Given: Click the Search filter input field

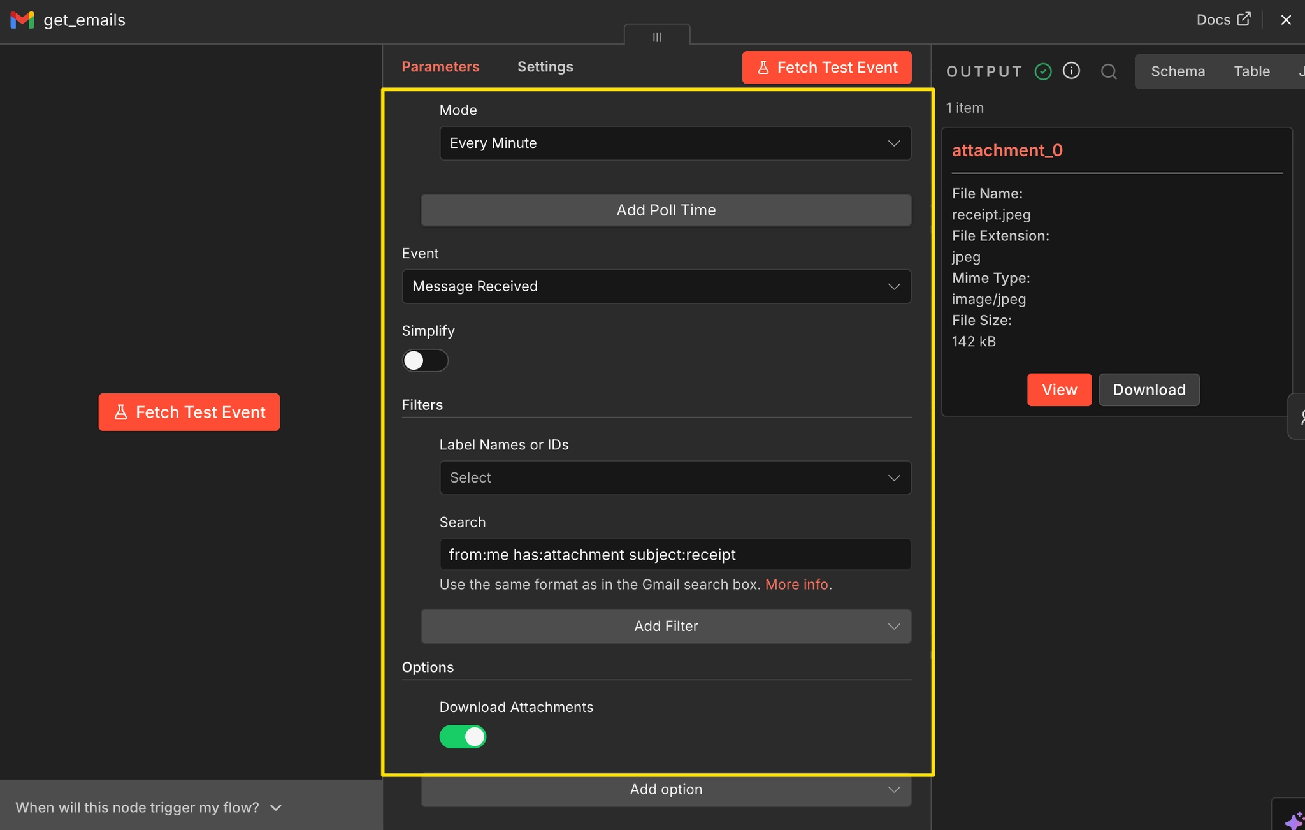Looking at the screenshot, I should pos(675,555).
